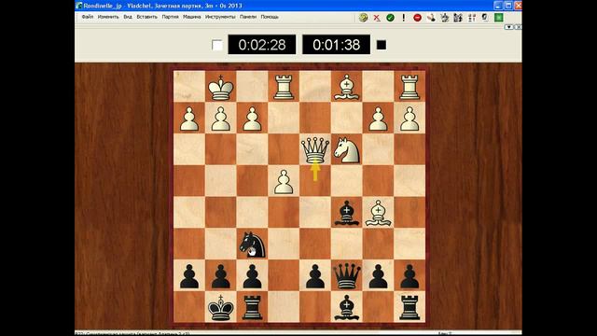Viewport: 597px width, 336px height.
Task: Select the black pawn directly left of the black queen
Action: tap(315, 276)
